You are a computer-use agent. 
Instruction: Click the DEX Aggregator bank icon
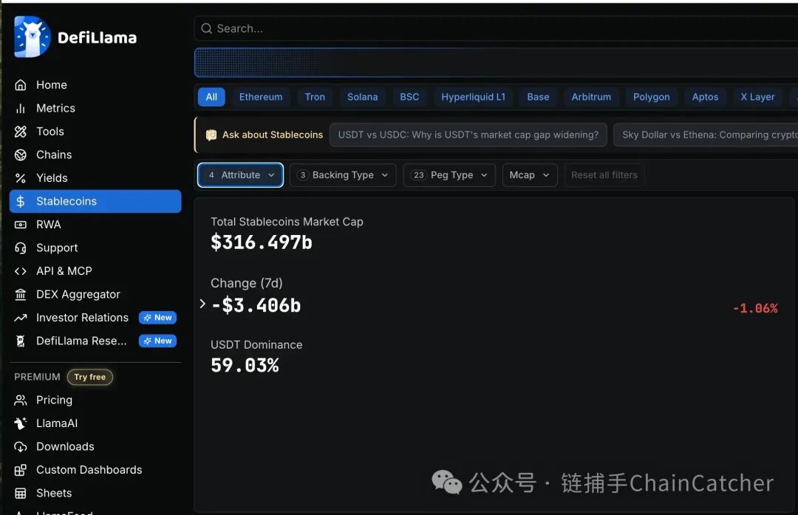(x=21, y=295)
